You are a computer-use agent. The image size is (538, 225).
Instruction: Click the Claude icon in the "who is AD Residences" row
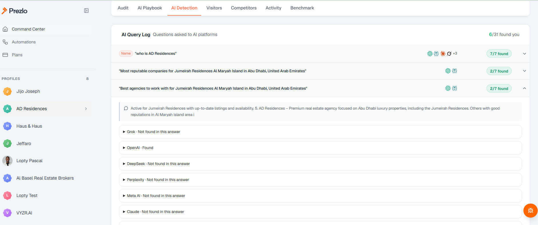coord(443,54)
